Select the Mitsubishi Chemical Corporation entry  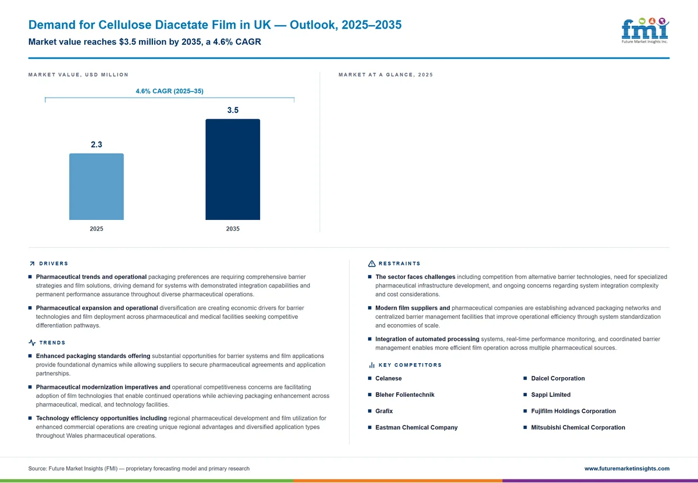click(578, 427)
